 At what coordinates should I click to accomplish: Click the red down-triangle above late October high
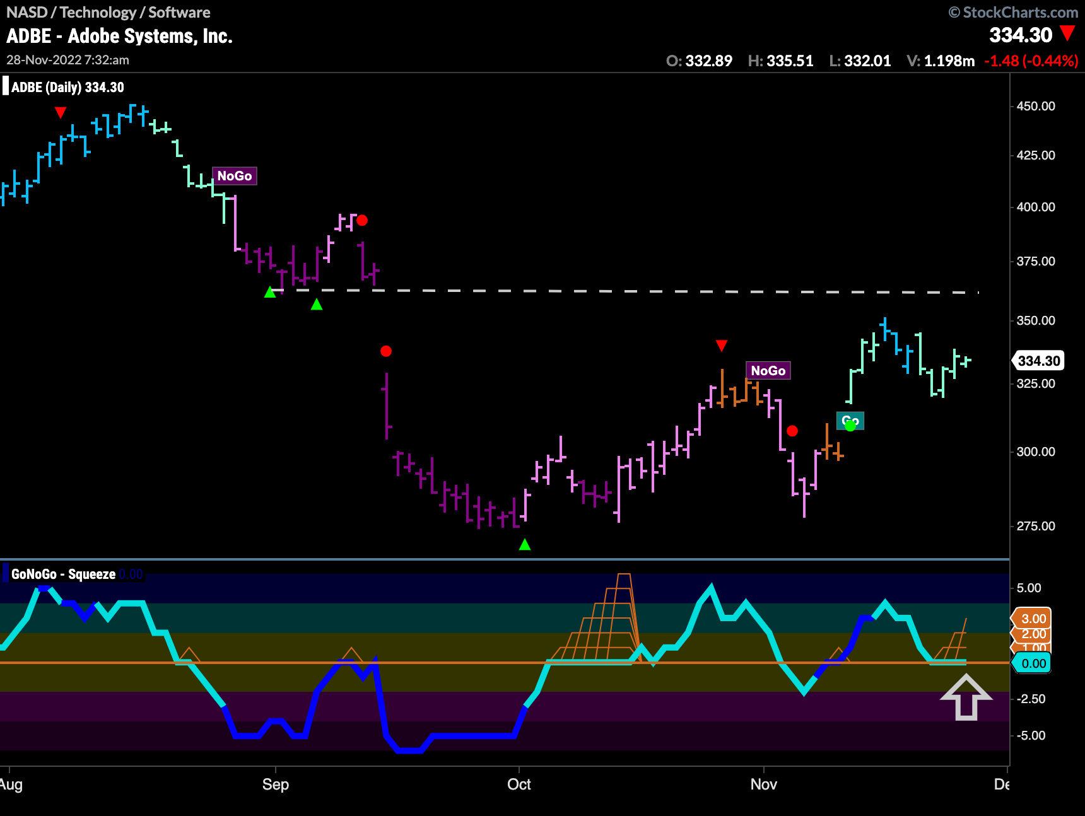point(722,346)
